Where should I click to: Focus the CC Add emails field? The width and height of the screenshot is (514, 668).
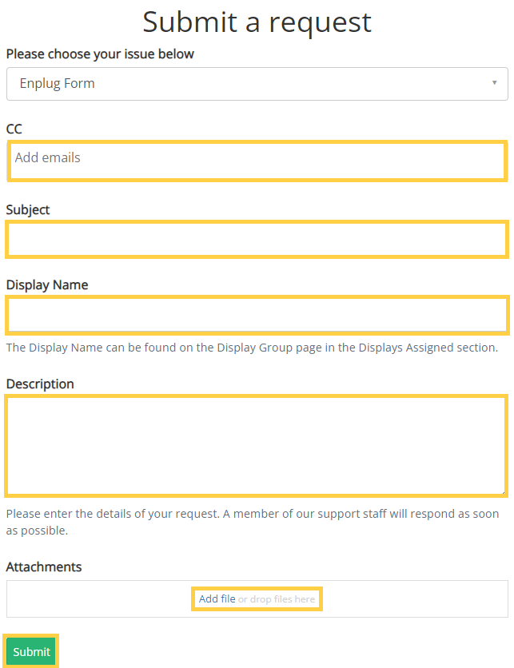[x=257, y=161]
